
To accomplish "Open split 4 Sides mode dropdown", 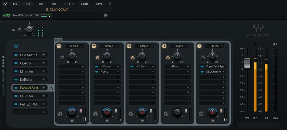I will coord(180,46).
